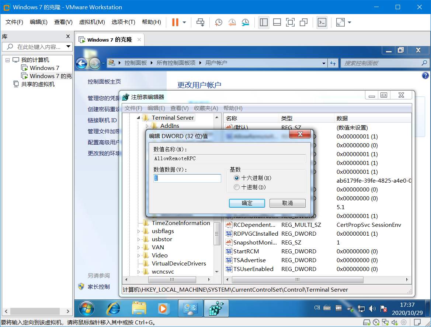The height and width of the screenshot is (327, 431).
Task: Click the VMware pause virtual machine icon
Action: [x=175, y=22]
